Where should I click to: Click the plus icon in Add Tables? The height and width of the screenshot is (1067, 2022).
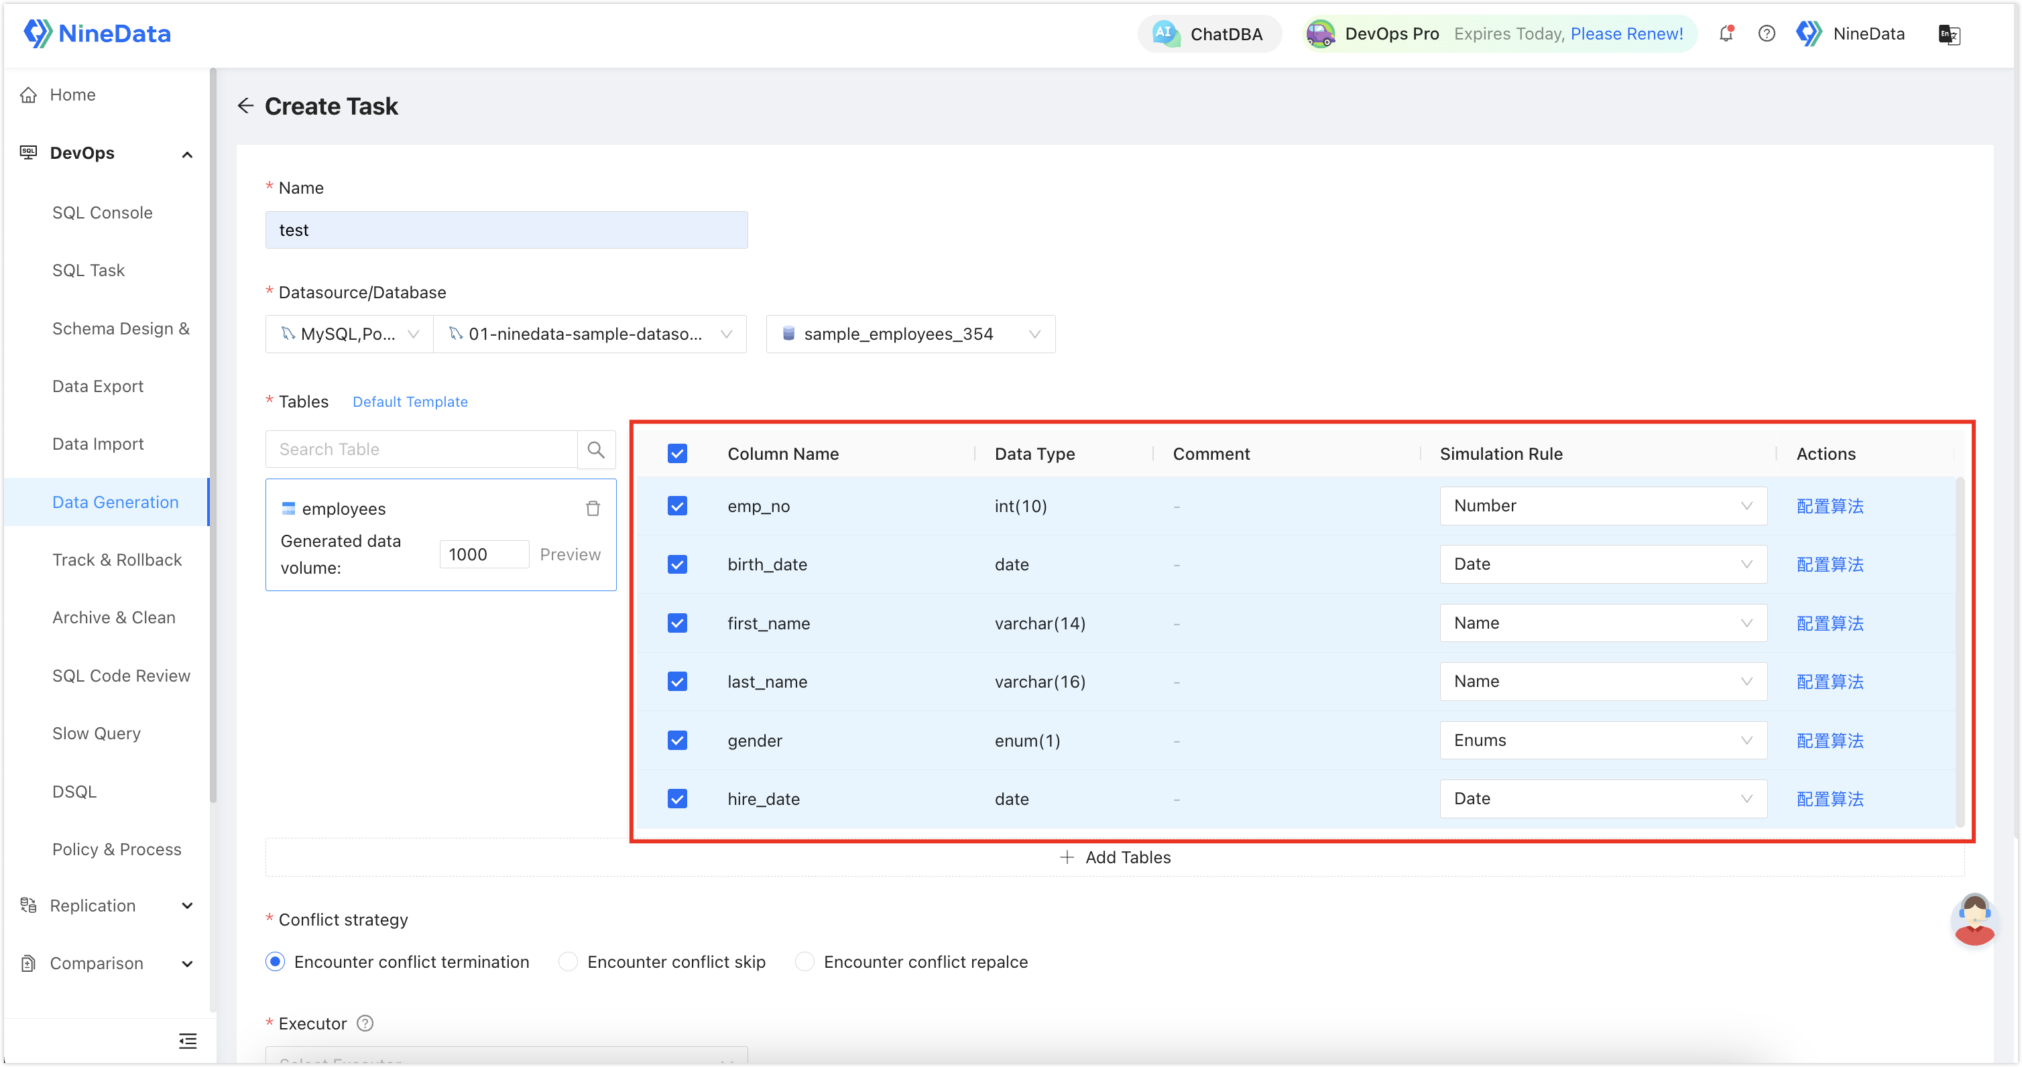click(x=1067, y=857)
